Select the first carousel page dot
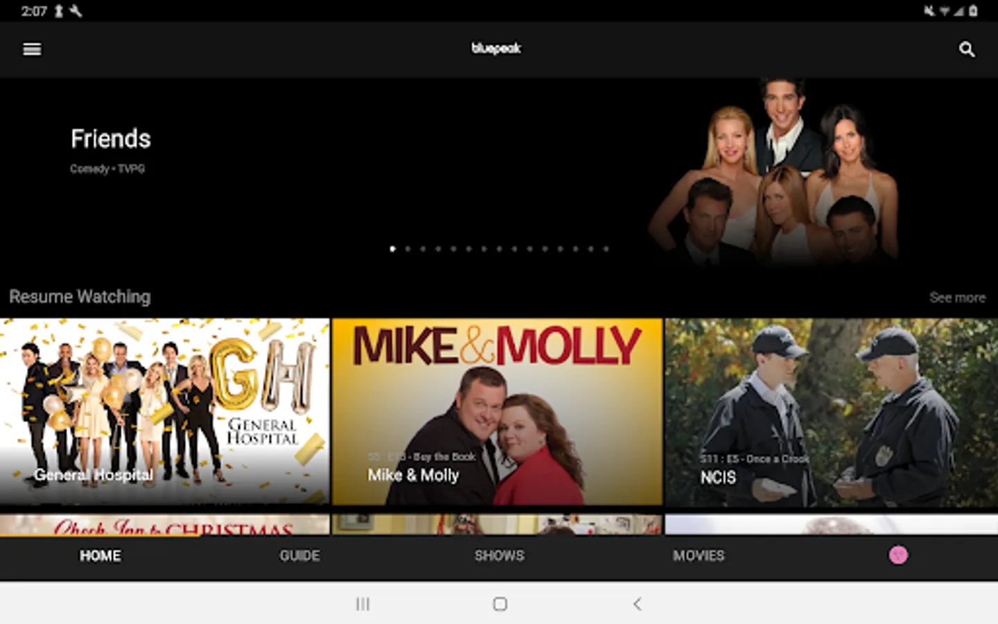This screenshot has width=998, height=624. click(392, 249)
